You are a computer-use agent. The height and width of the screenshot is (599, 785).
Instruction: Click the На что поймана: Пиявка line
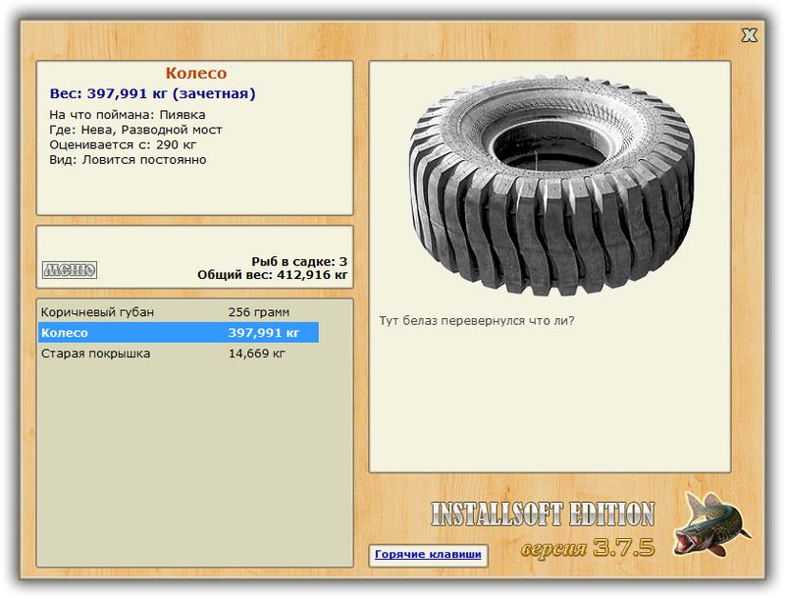tap(128, 115)
